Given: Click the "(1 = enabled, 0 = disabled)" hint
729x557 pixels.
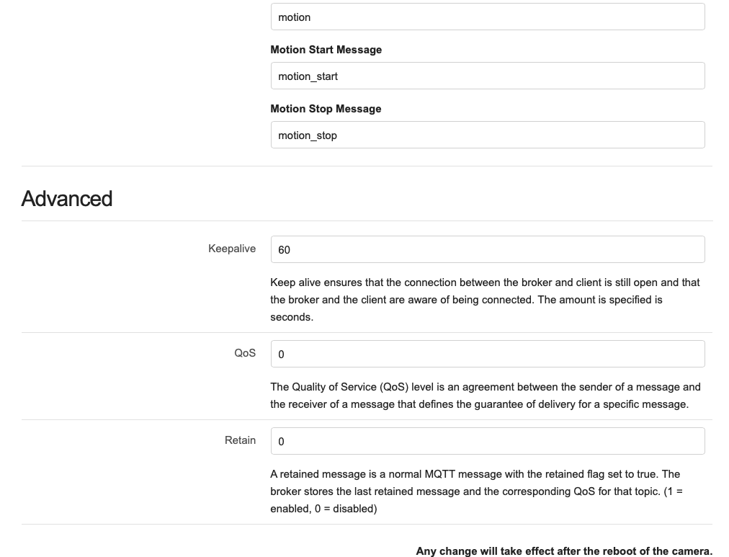Looking at the screenshot, I should [323, 509].
